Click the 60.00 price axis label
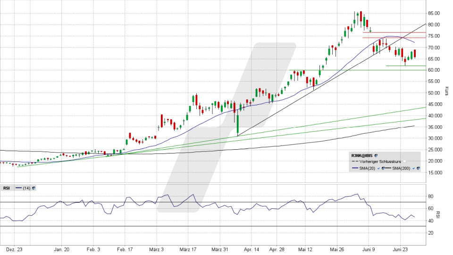453x255 pixels. pos(434,70)
